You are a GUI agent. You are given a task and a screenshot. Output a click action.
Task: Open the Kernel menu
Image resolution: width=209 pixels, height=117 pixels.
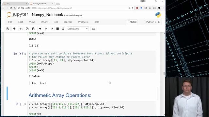coord(68,22)
